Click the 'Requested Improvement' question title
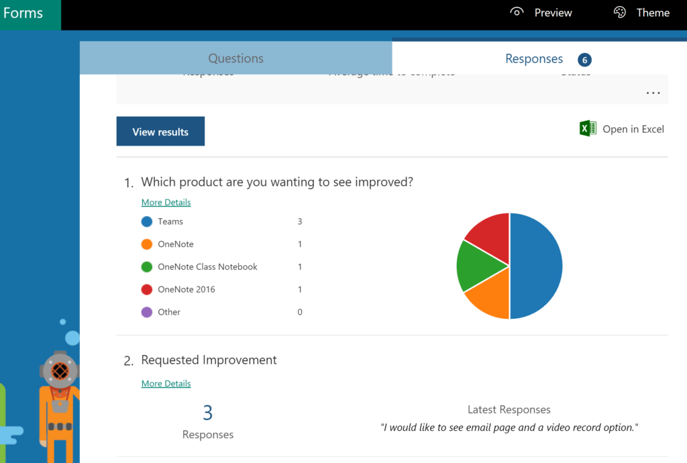 tap(209, 360)
